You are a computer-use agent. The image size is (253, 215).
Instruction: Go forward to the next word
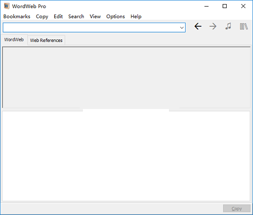coord(213,26)
